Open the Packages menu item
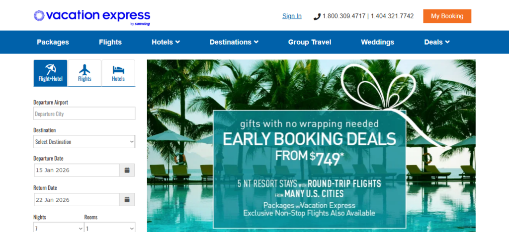 53,42
